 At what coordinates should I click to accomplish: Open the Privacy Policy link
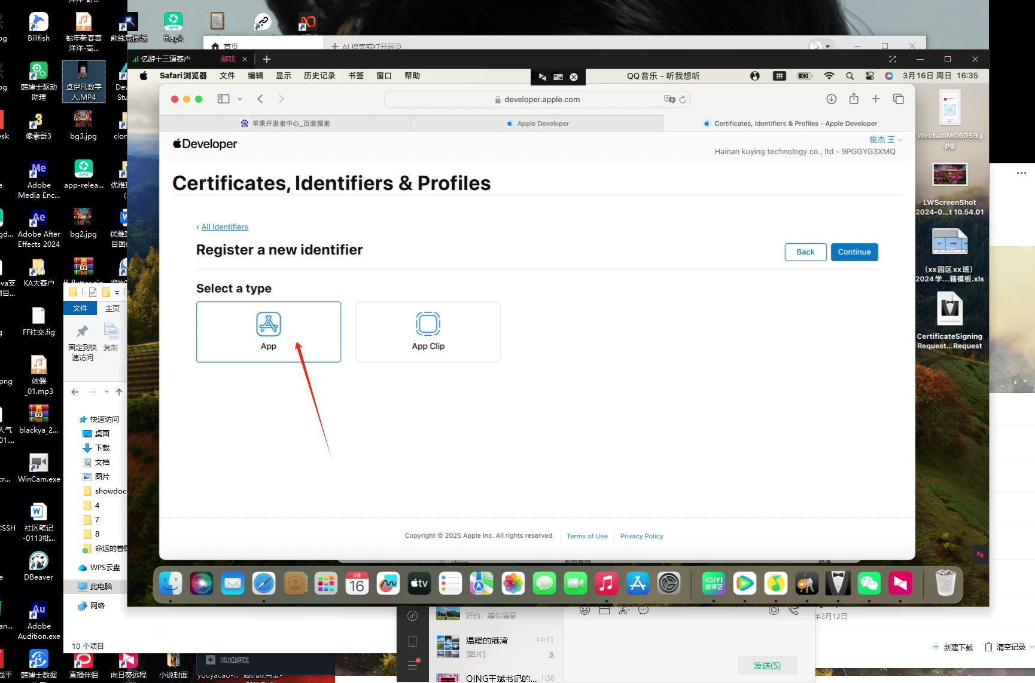[641, 536]
